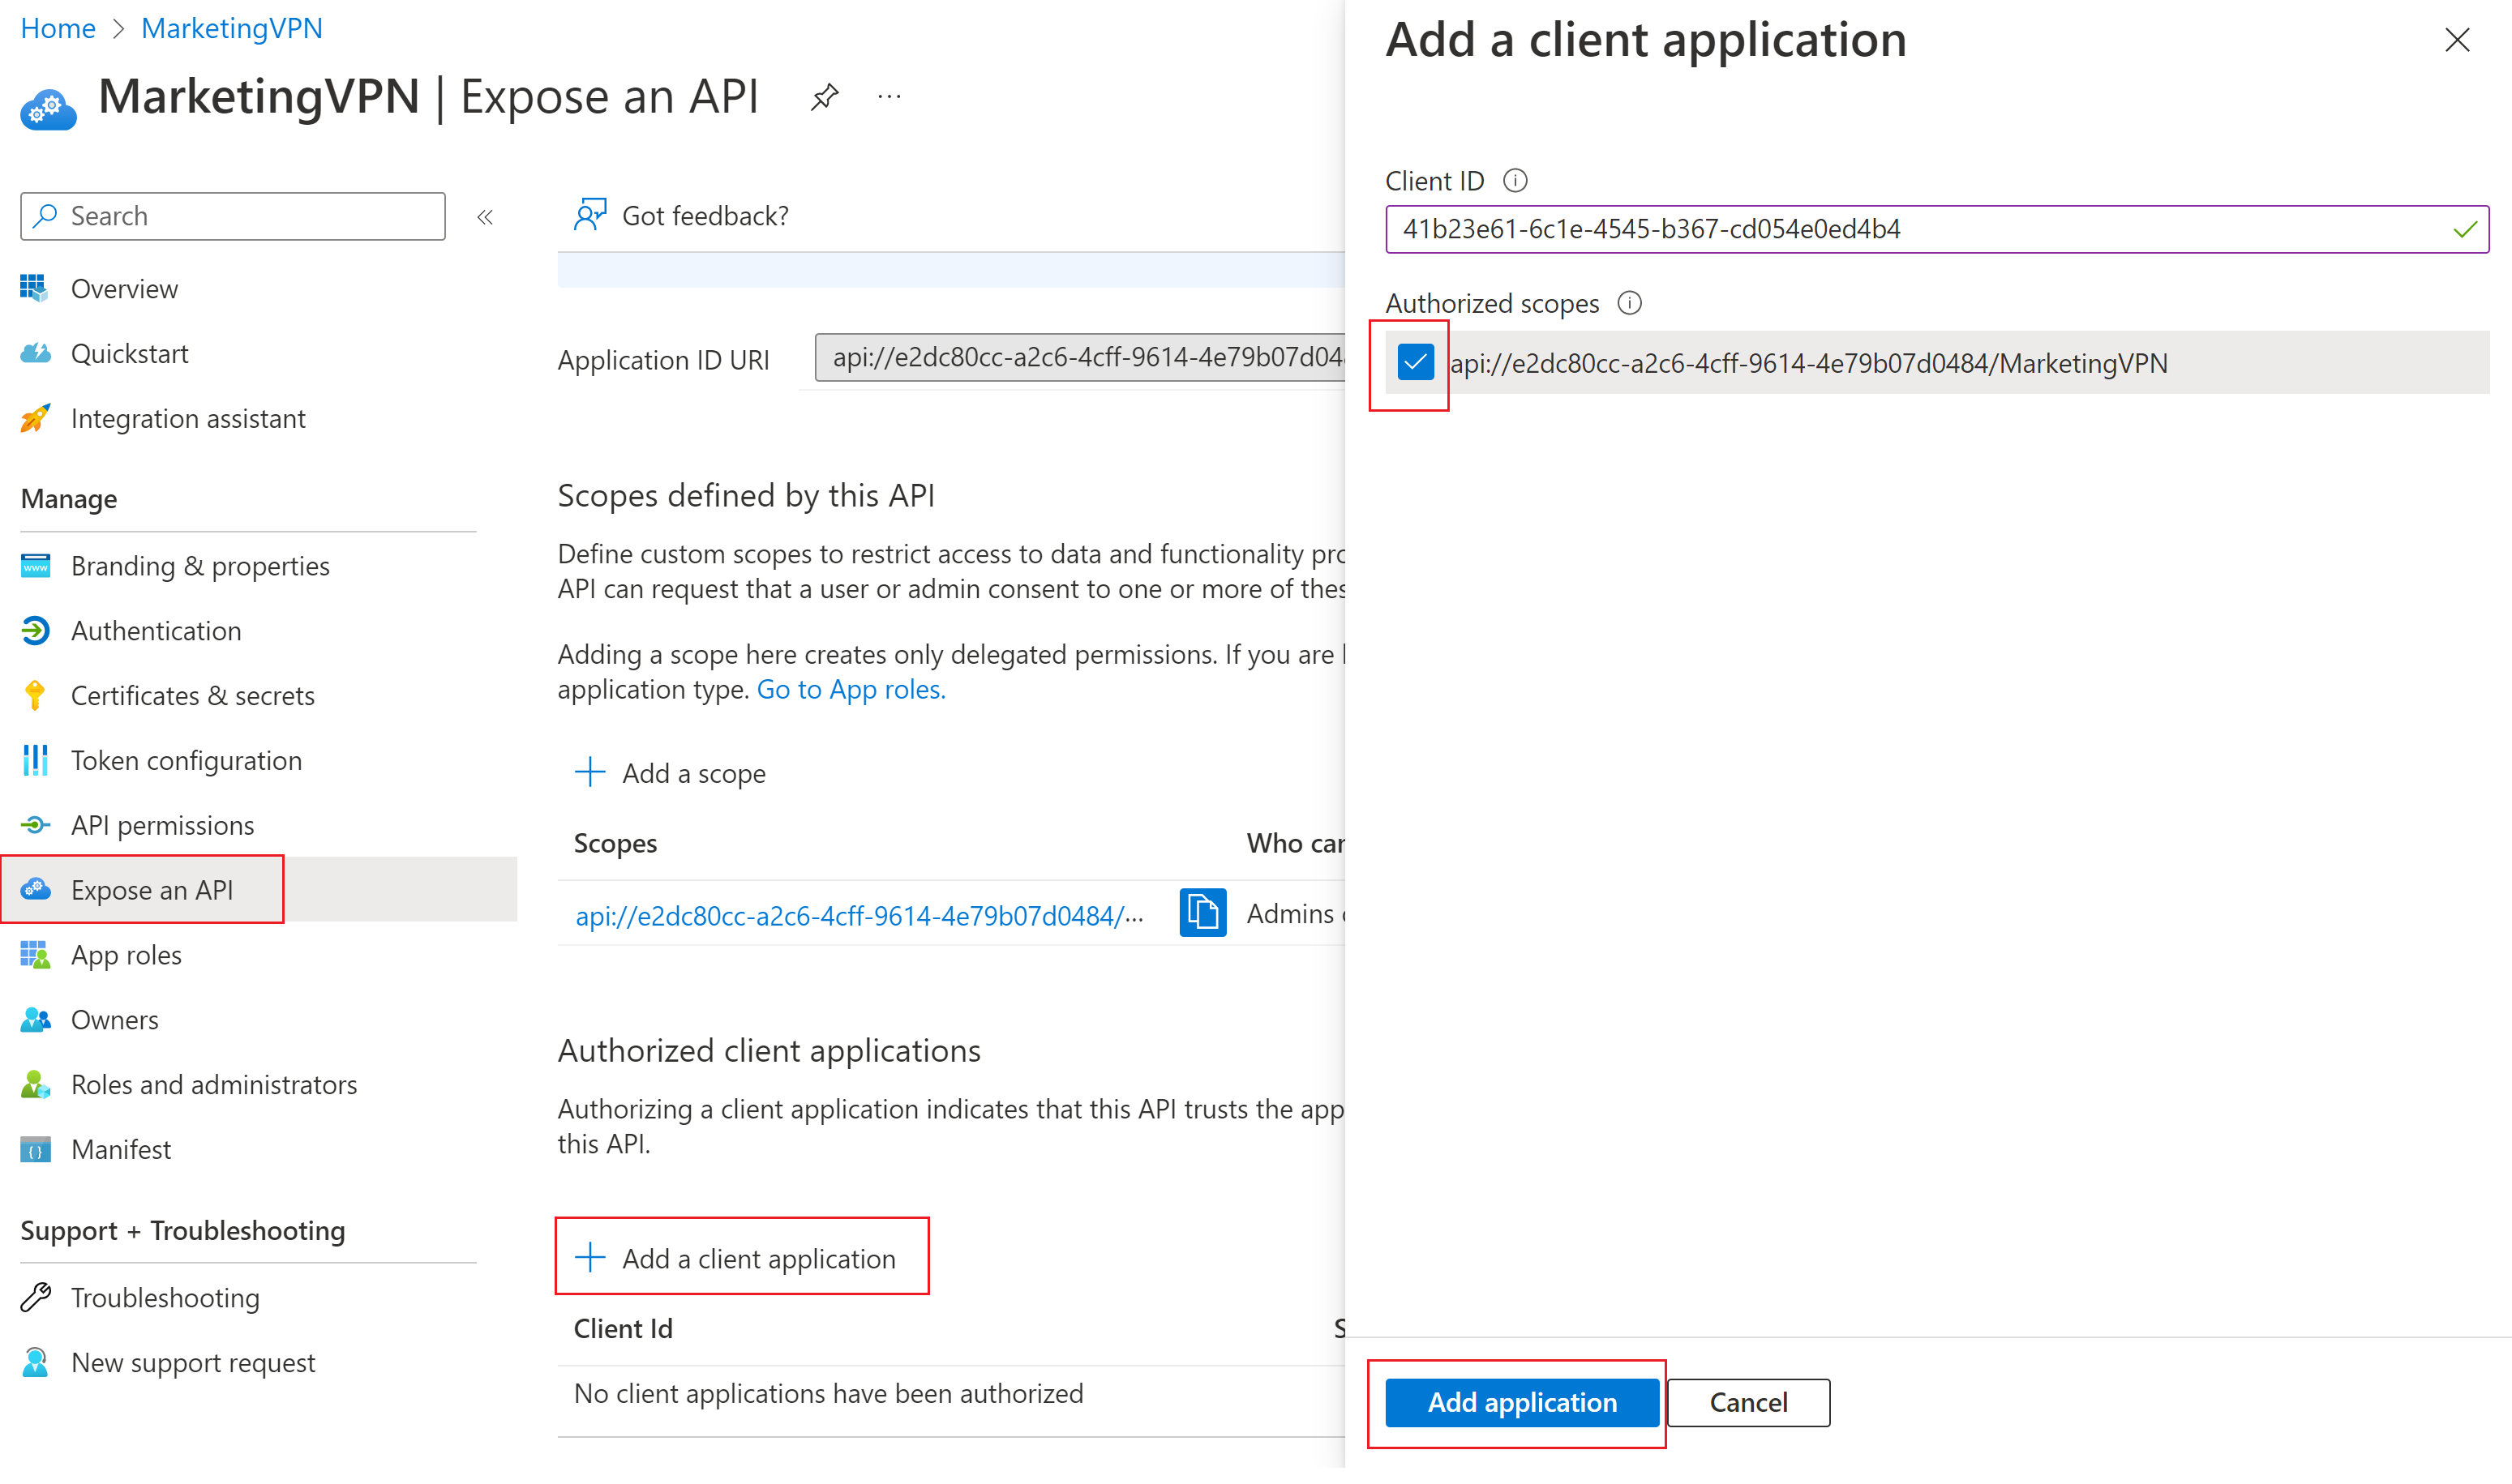Click the Overview grid icon
This screenshot has height=1484, width=2512.
[x=35, y=289]
